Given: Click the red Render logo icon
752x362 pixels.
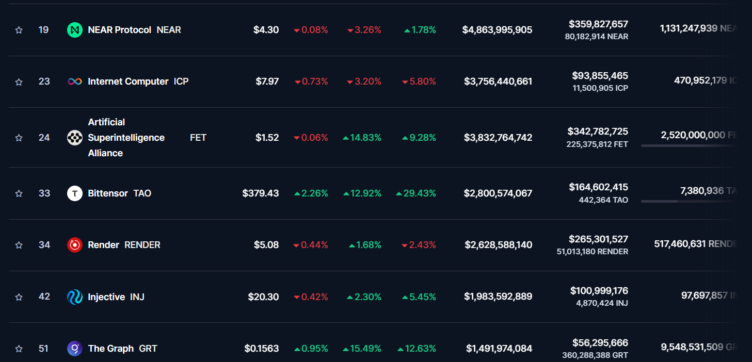Looking at the screenshot, I should [x=75, y=245].
